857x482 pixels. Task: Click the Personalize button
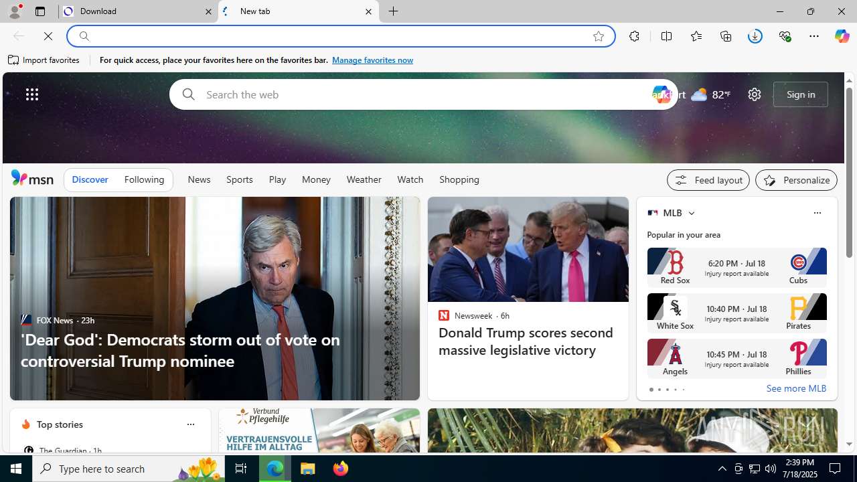coord(796,180)
